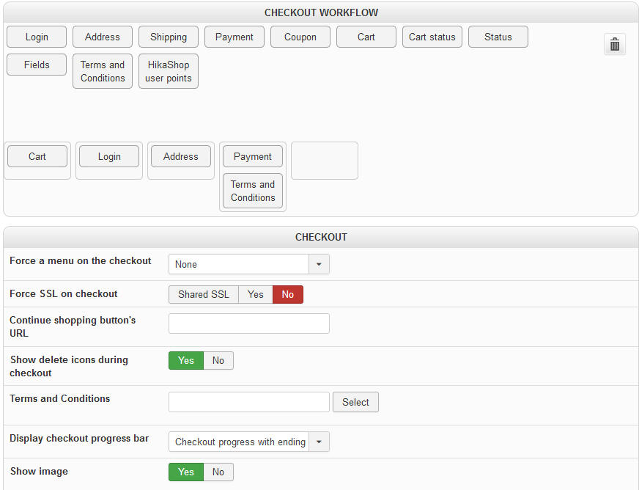Set Force SSL to Shared SSL
This screenshot has height=490, width=639.
coord(203,294)
